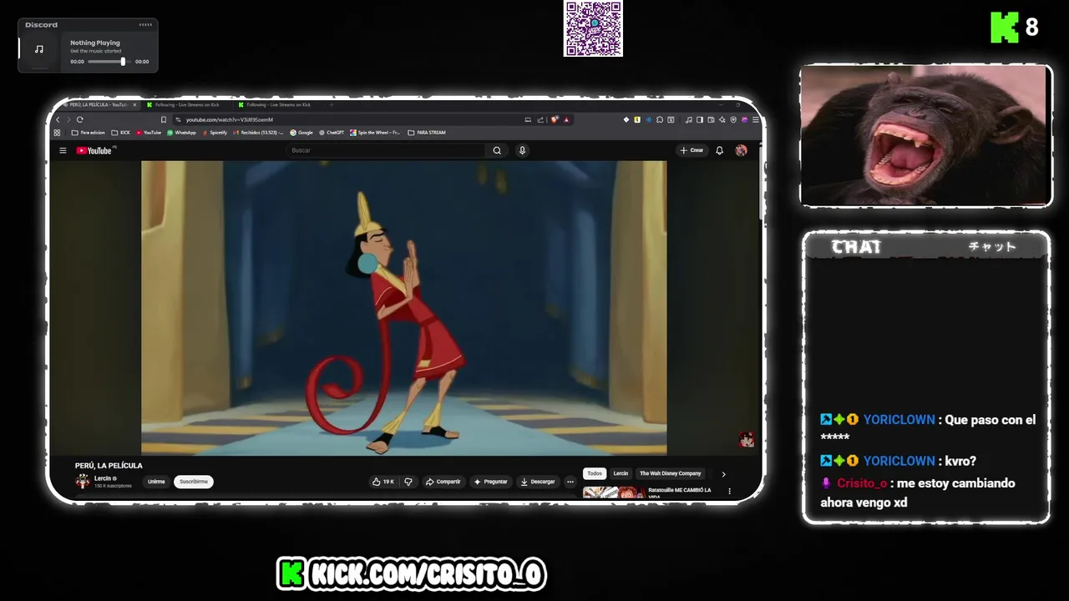
Task: Select the Todos filter chip
Action: pyautogui.click(x=595, y=473)
